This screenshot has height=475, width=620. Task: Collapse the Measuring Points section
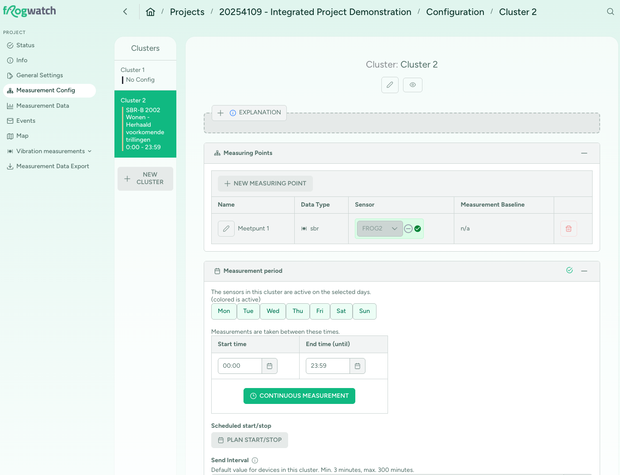click(x=584, y=153)
